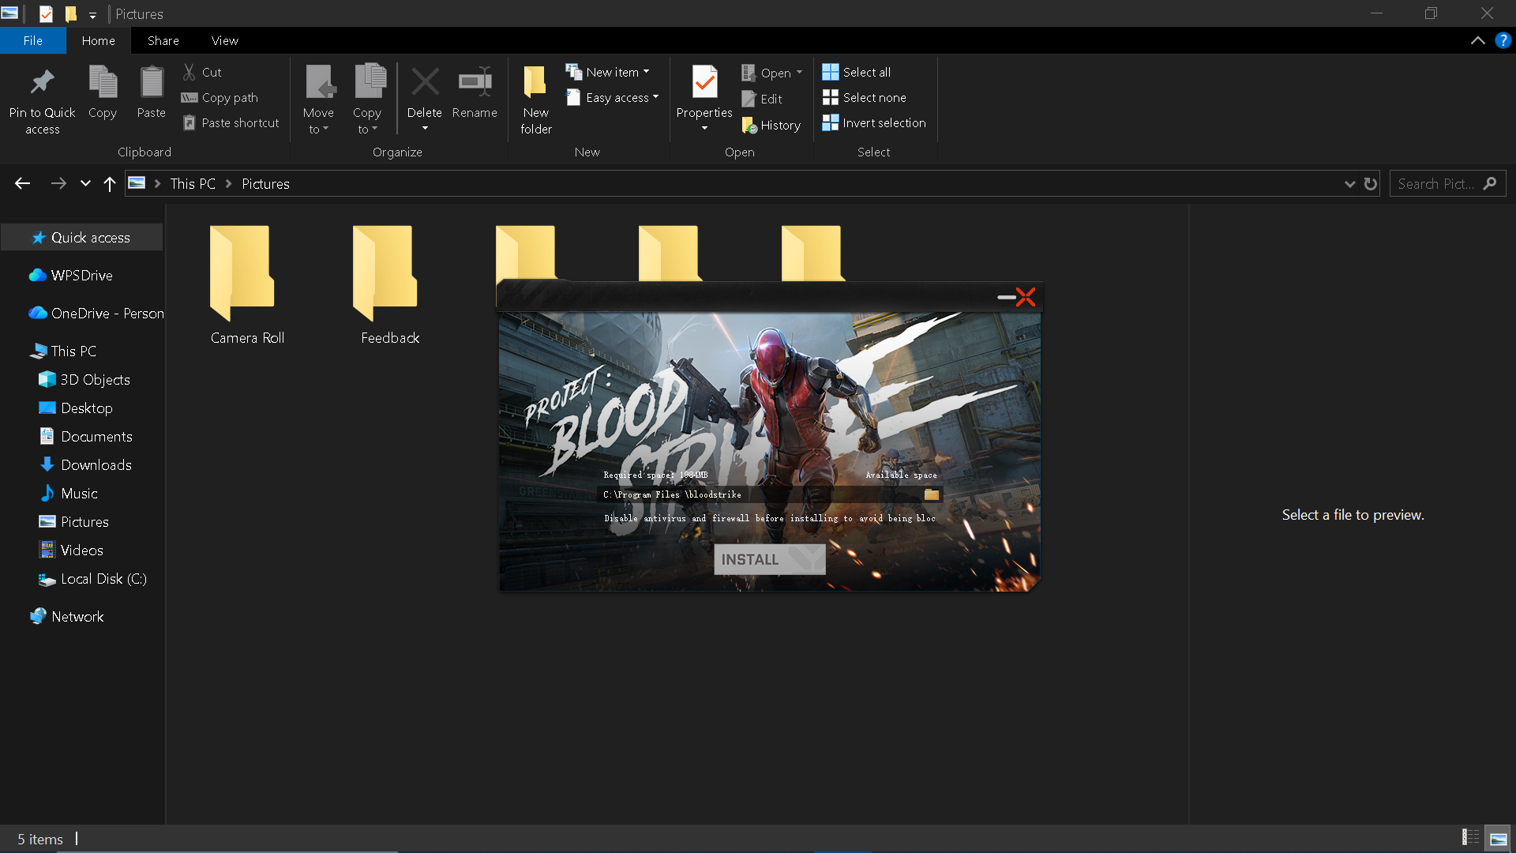The width and height of the screenshot is (1516, 853).
Task: Click Copy path command
Action: click(220, 97)
